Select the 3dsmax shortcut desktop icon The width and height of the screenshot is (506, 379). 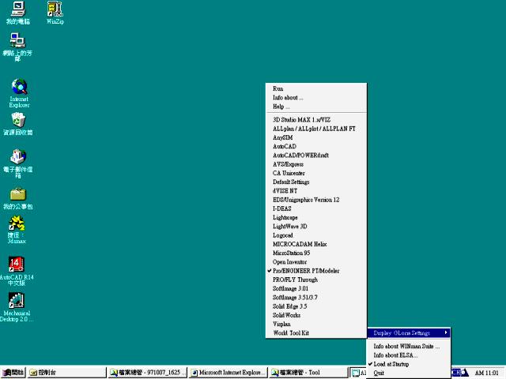tap(17, 230)
